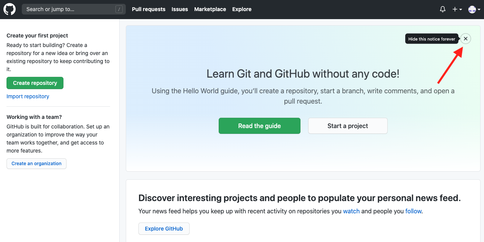The image size is (484, 242).
Task: Open Pull requests in the top navigation
Action: coord(149,9)
